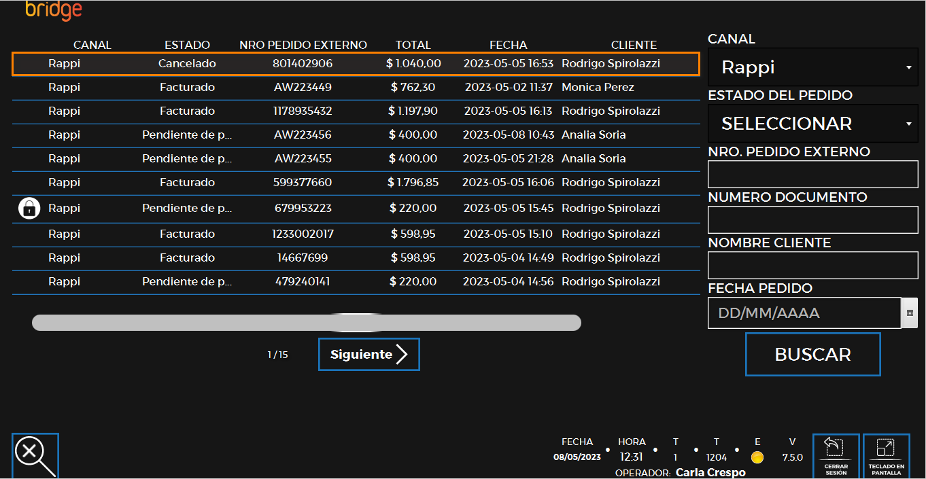Focus the Numero Documento input field
The width and height of the screenshot is (926, 479).
tap(813, 220)
